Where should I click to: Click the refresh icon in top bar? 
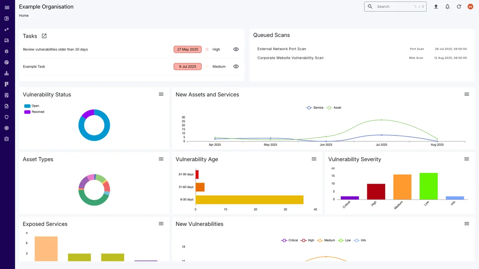tap(459, 7)
